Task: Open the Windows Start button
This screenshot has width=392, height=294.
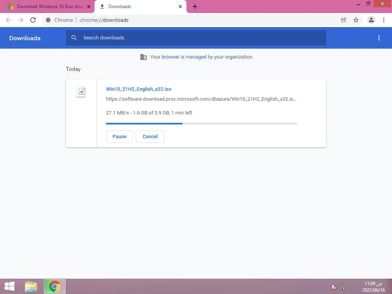Action: [x=10, y=286]
